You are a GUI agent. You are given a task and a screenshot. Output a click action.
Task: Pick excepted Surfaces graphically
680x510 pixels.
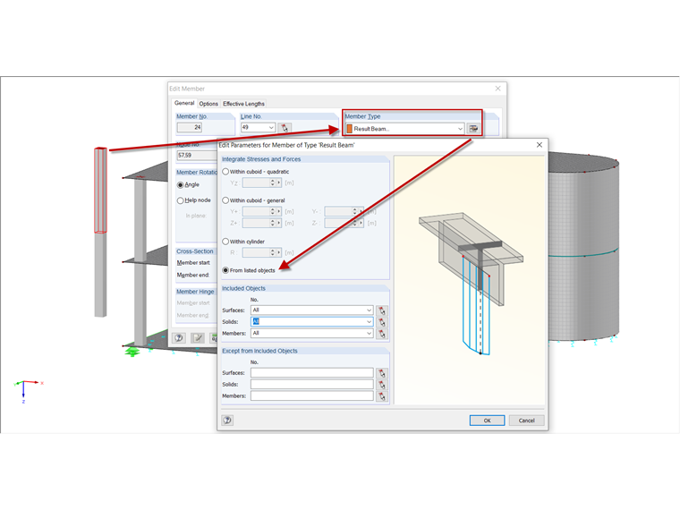(382, 373)
